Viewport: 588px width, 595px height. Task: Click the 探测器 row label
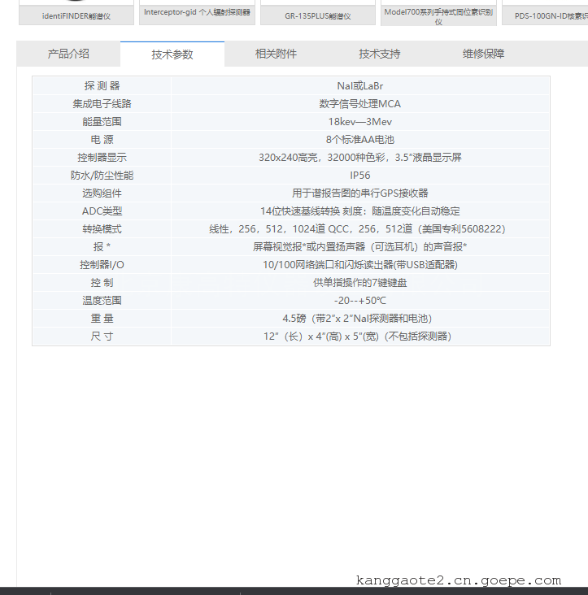pyautogui.click(x=102, y=85)
